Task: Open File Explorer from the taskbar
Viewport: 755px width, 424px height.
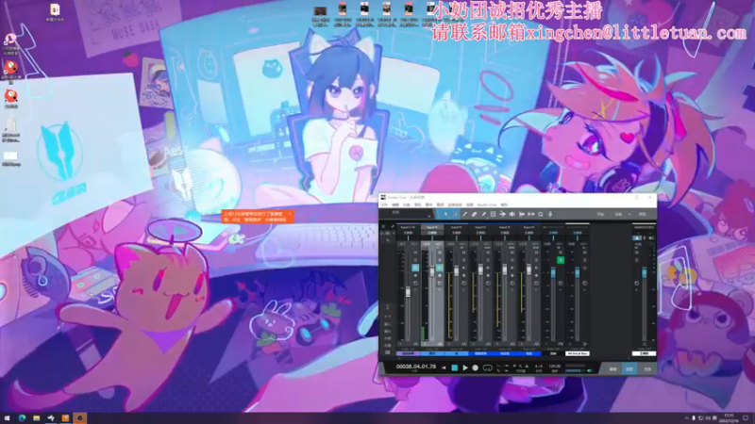Action: point(36,418)
